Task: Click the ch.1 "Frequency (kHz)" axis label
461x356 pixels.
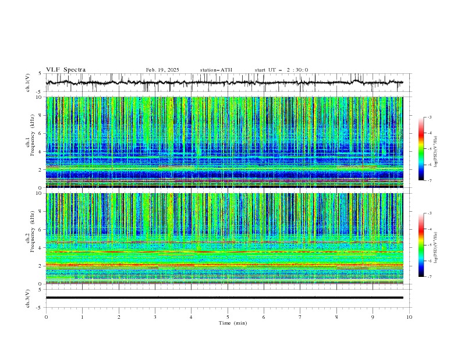Action: click(33, 135)
